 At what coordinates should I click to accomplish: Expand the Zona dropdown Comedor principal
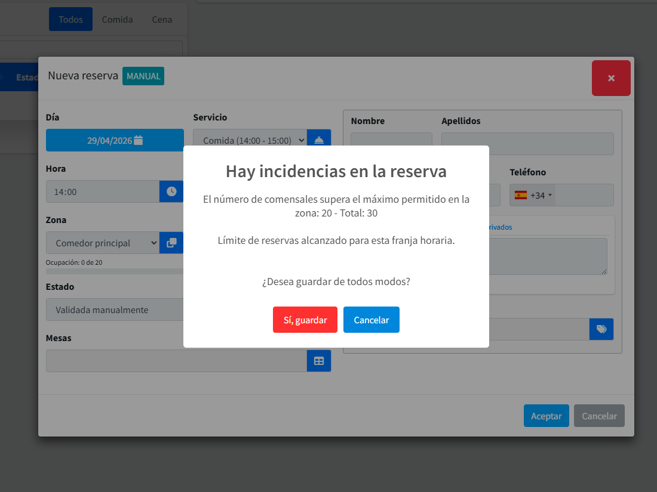(103, 243)
